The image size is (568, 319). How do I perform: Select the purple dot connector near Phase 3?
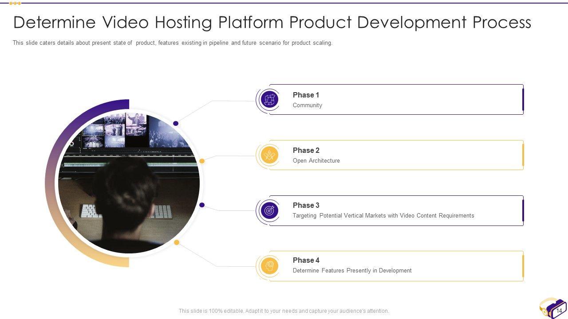[x=202, y=205]
